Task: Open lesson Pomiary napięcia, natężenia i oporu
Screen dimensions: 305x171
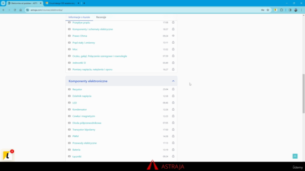Action: tap(92, 69)
